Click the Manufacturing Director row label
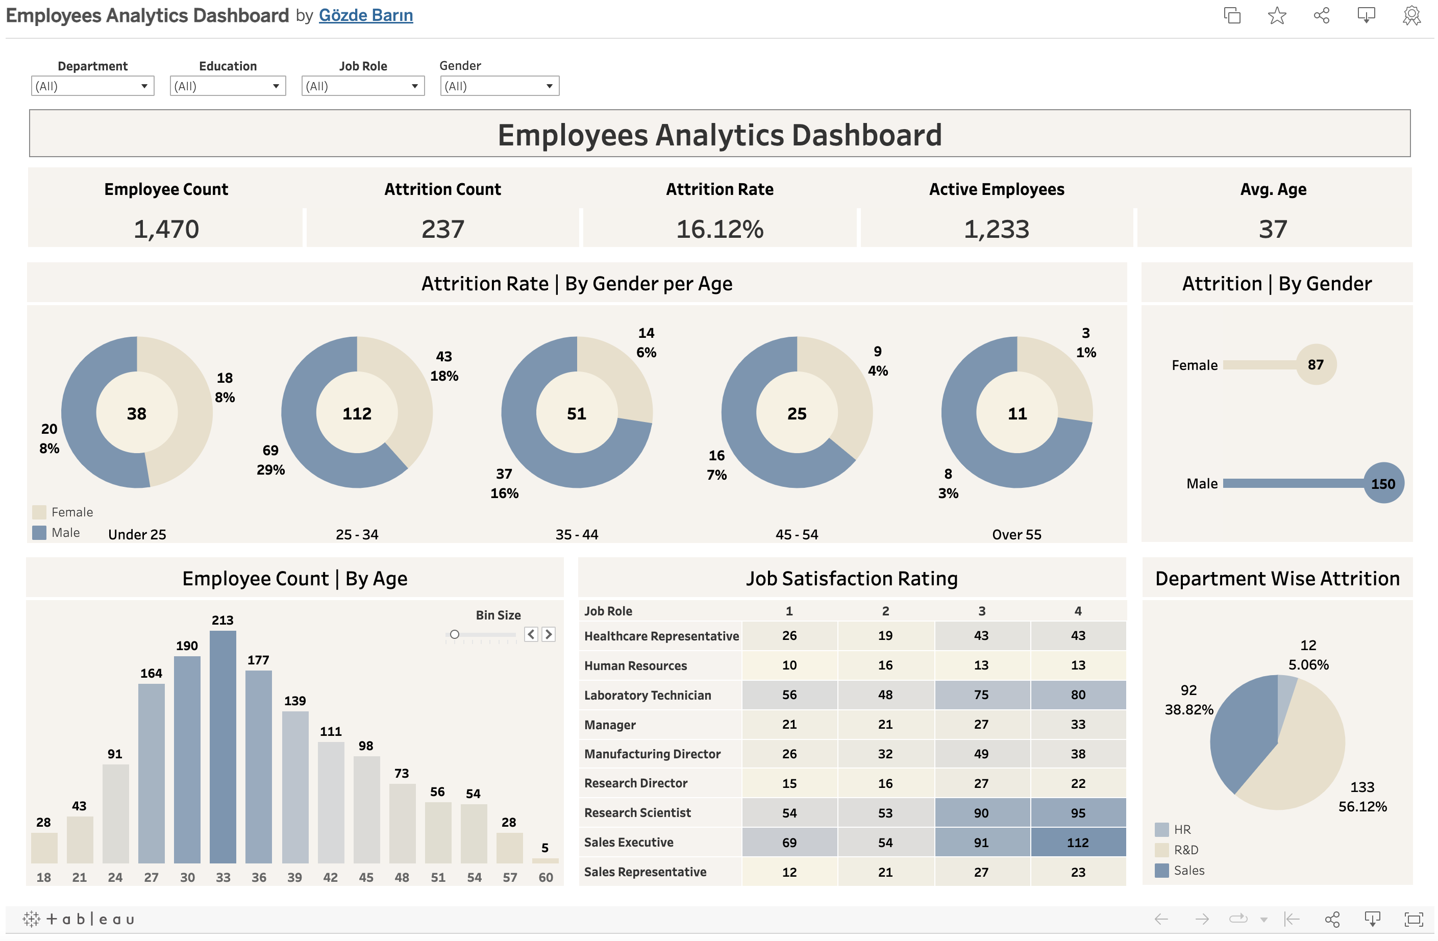1438x941 pixels. [653, 754]
